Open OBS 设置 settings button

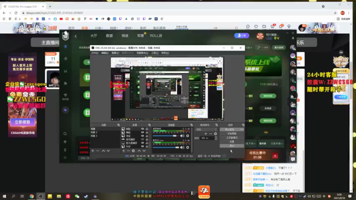click(x=231, y=142)
